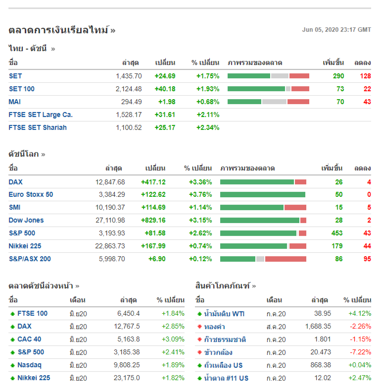Open the Dow Jones index page
The width and height of the screenshot is (378, 390).
point(26,220)
